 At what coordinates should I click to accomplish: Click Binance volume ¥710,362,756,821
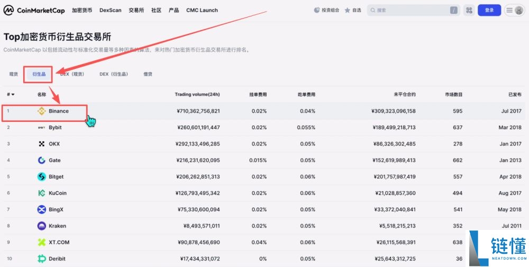pyautogui.click(x=198, y=111)
